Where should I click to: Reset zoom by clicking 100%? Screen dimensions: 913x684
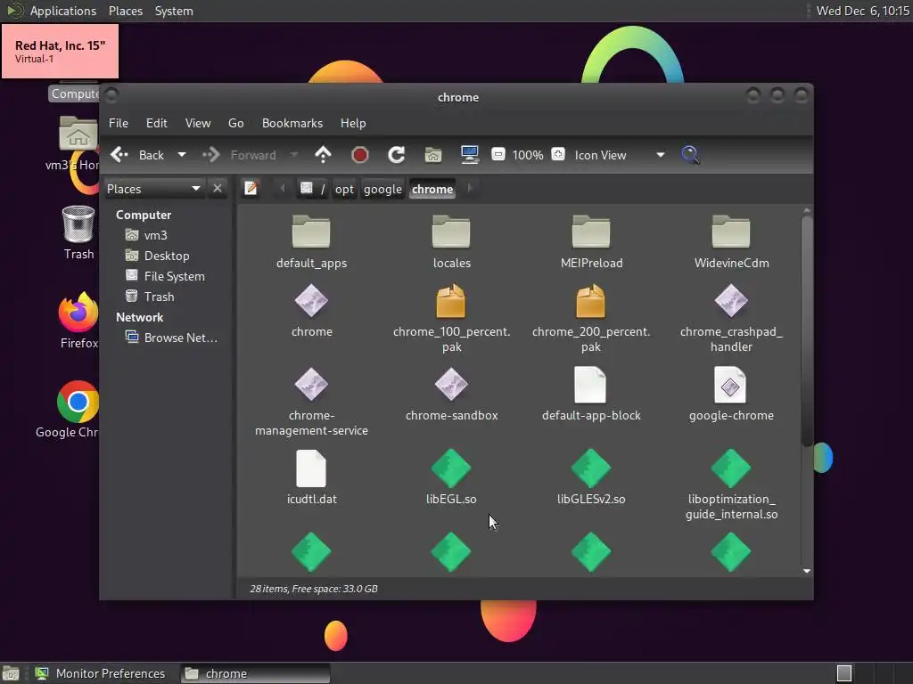pos(528,155)
